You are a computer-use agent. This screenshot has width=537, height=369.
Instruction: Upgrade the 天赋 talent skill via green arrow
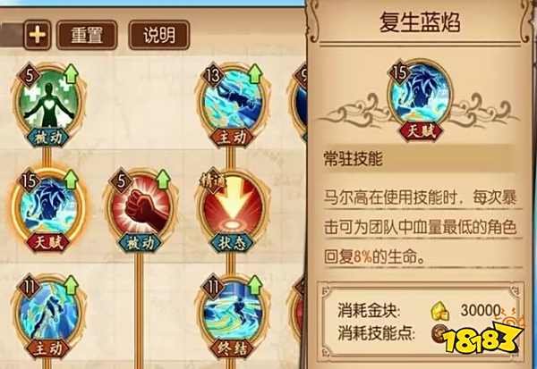click(72, 179)
